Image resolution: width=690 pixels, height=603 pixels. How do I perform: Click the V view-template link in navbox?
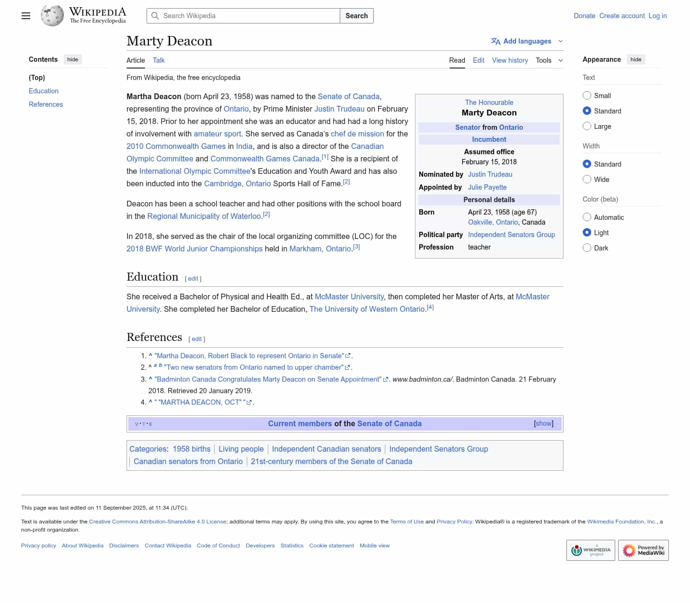(137, 424)
